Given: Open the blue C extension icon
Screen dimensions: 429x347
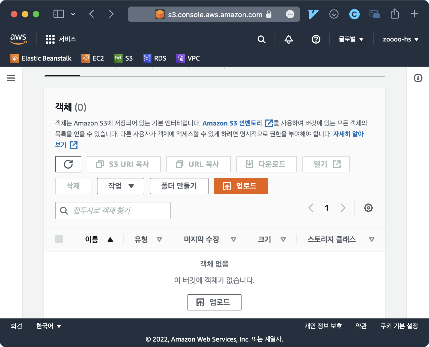Looking at the screenshot, I should [x=354, y=14].
